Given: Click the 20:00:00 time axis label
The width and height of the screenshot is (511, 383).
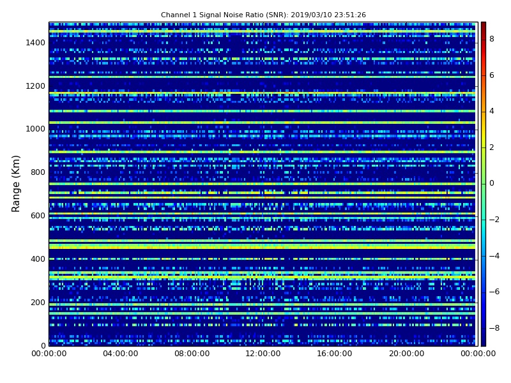Looking at the screenshot, I should pyautogui.click(x=406, y=354).
